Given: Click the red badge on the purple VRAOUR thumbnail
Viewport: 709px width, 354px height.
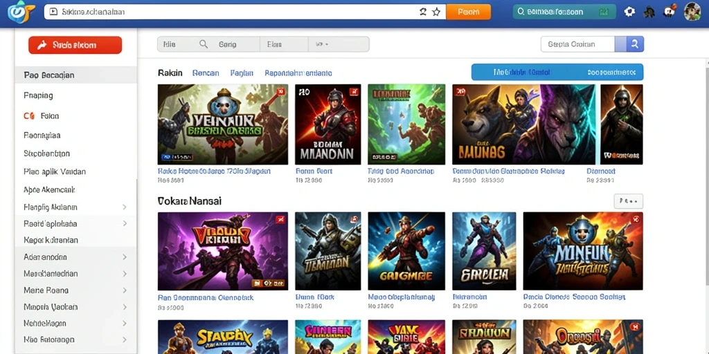Looking at the screenshot, I should coord(280,220).
